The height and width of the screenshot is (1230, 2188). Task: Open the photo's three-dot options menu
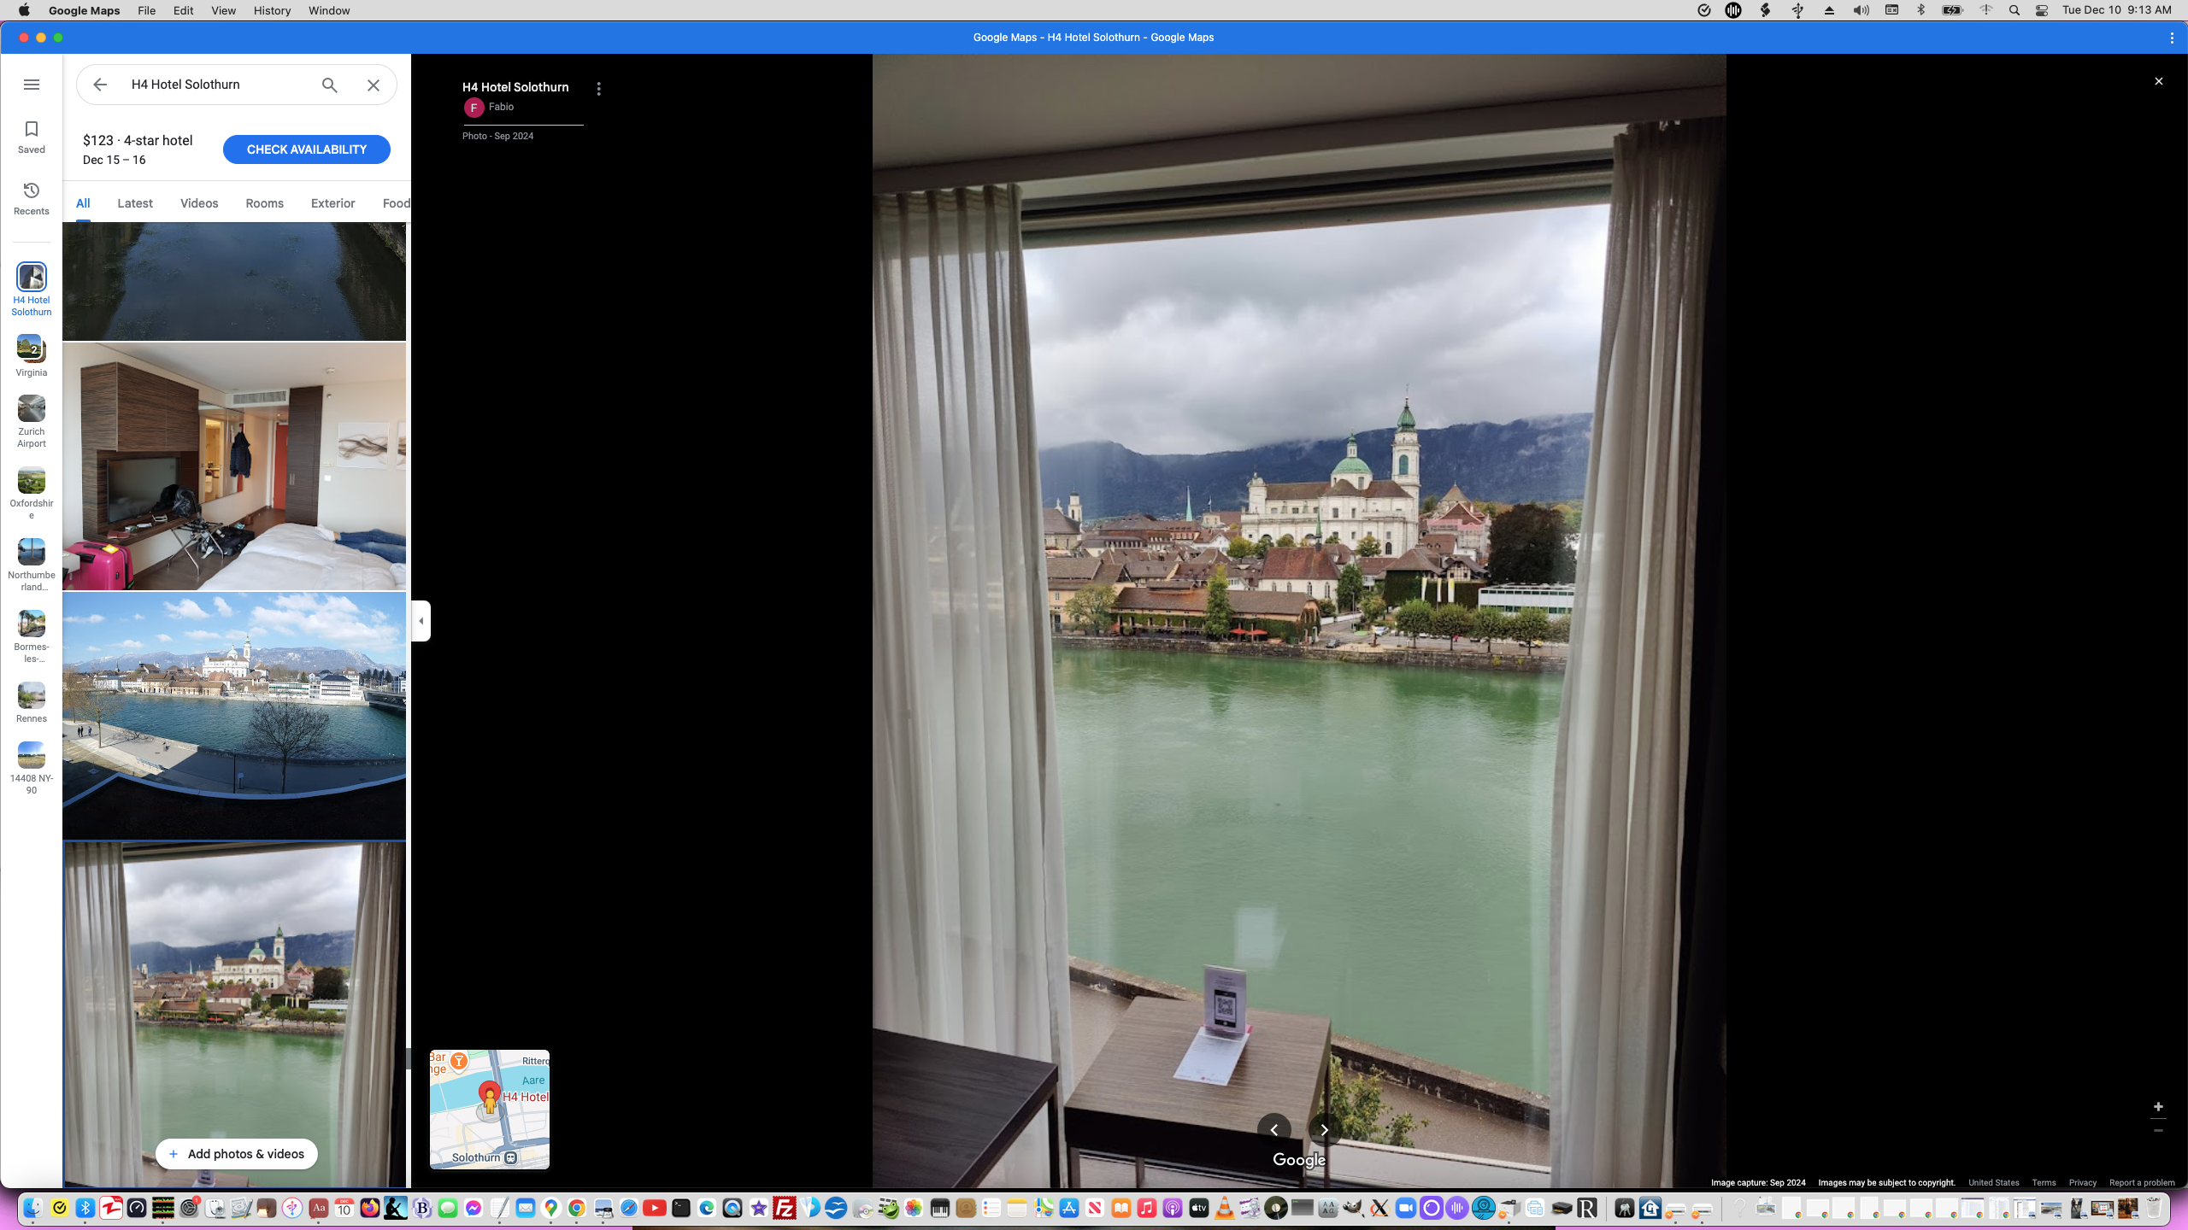pos(598,89)
